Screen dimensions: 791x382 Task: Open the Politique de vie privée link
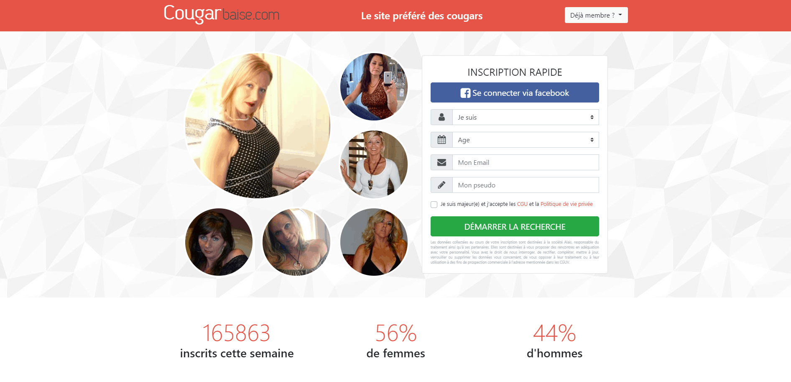pyautogui.click(x=566, y=204)
